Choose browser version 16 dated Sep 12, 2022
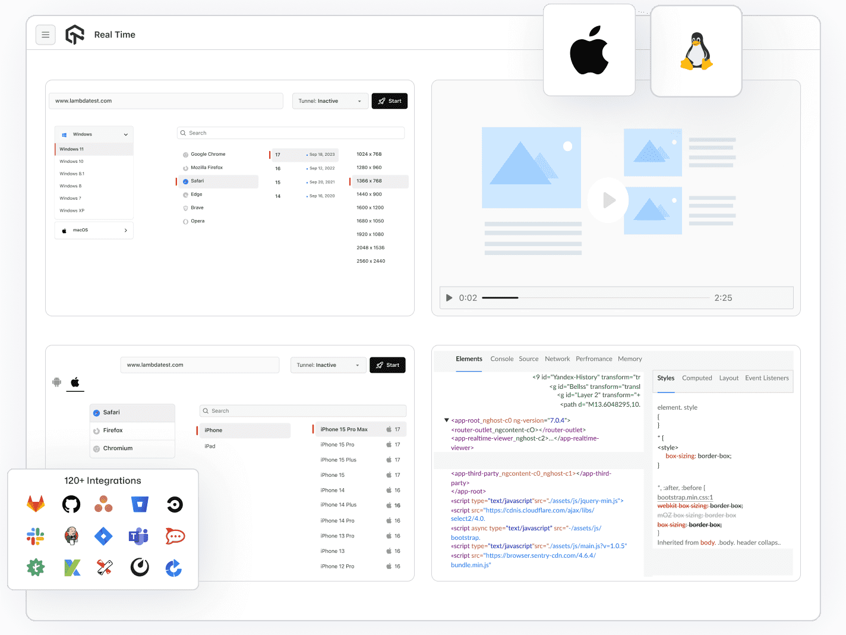This screenshot has width=846, height=635. point(305,168)
